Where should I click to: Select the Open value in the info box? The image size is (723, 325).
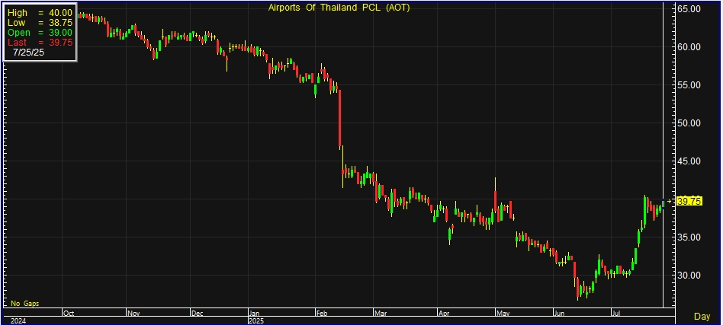click(61, 33)
